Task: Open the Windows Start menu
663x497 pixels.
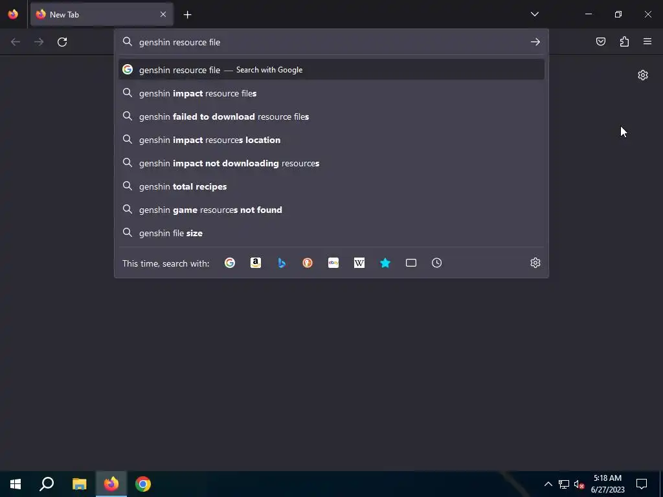Action: tap(16, 484)
